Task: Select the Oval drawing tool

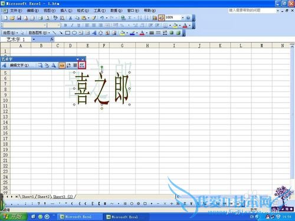Action: point(74,33)
